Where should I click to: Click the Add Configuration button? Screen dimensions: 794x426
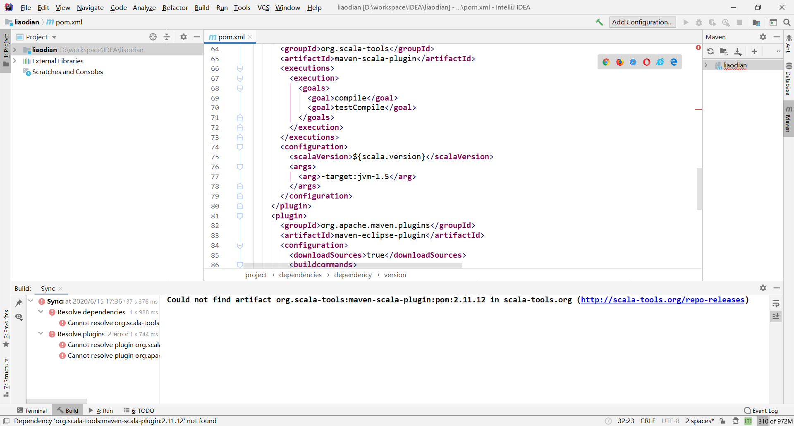point(642,22)
